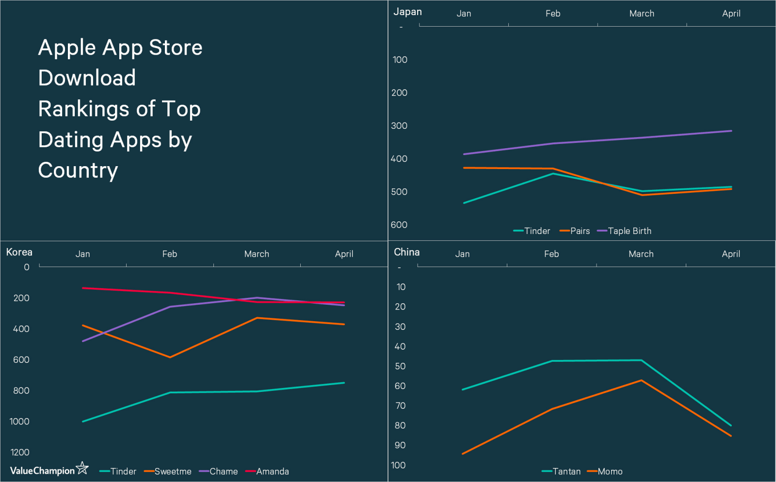Click the China chart title
The width and height of the screenshot is (776, 482).
[406, 252]
